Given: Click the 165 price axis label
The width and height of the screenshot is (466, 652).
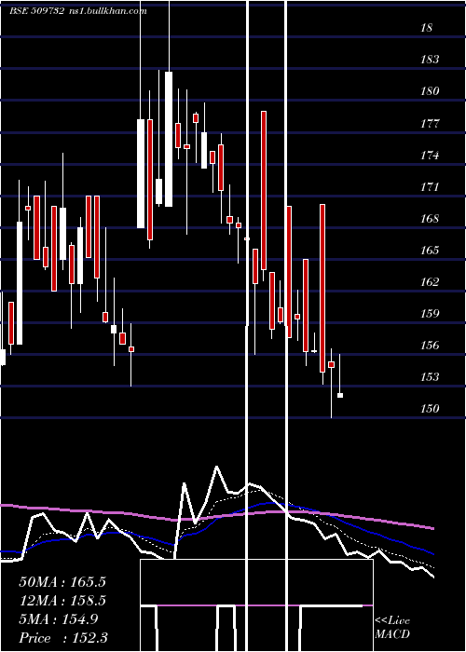Looking at the screenshot, I should pyautogui.click(x=430, y=251).
